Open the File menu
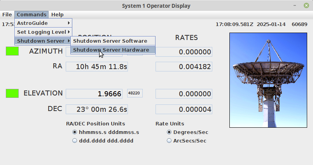This screenshot has width=313, height=165. click(x=7, y=14)
